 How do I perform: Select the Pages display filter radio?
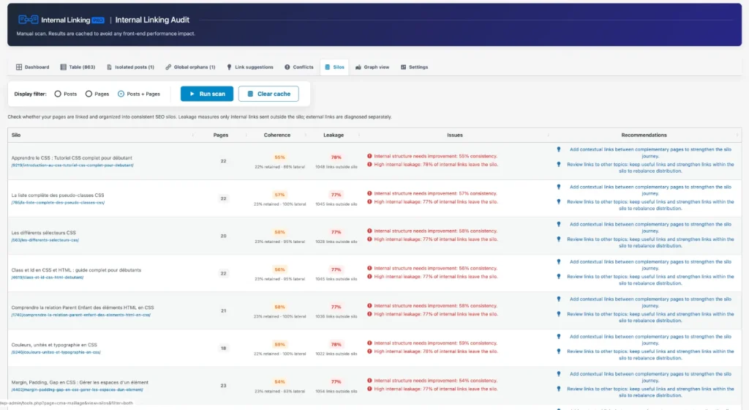tap(89, 94)
